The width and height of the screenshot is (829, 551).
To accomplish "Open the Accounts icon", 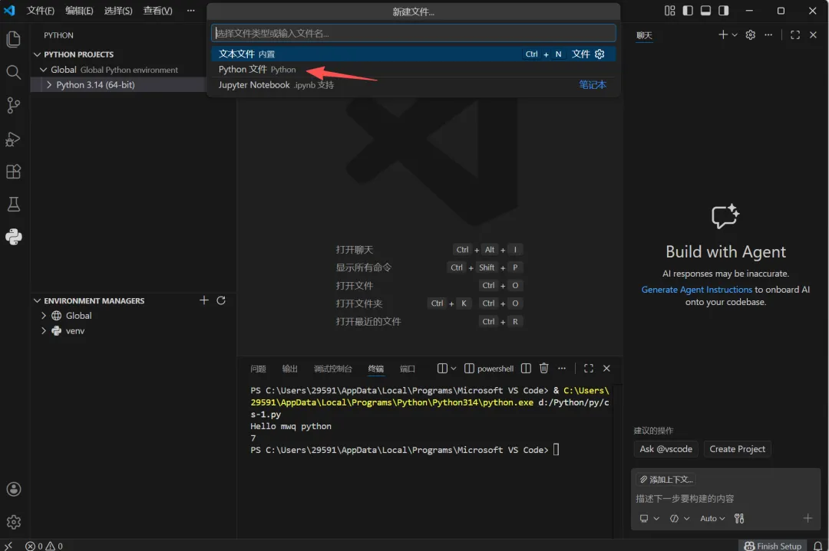I will point(14,489).
